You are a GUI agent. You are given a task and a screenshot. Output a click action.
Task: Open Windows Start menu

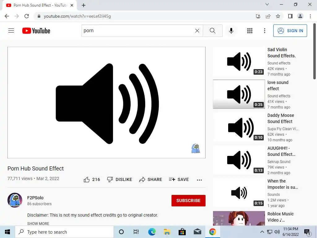click(x=7, y=232)
